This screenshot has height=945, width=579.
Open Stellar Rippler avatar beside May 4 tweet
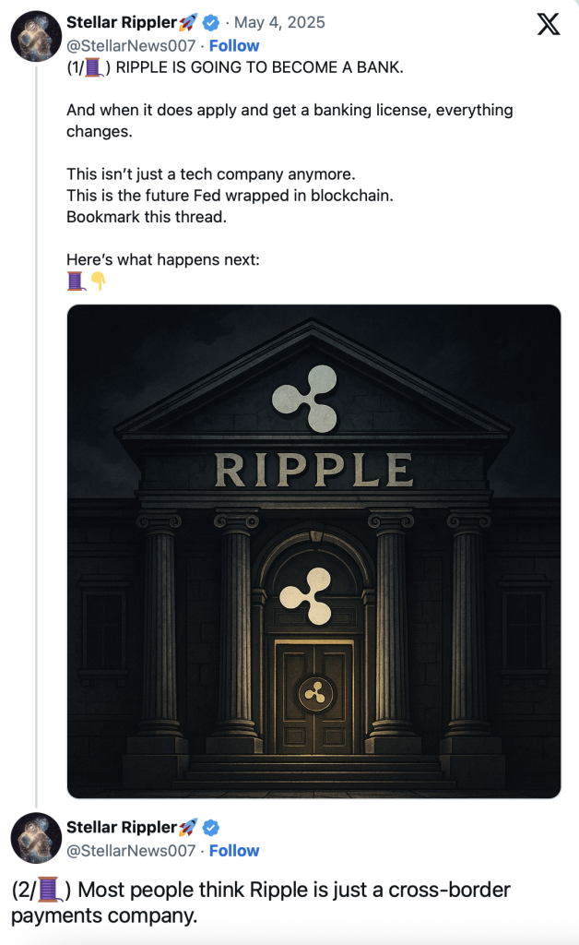coord(36,36)
